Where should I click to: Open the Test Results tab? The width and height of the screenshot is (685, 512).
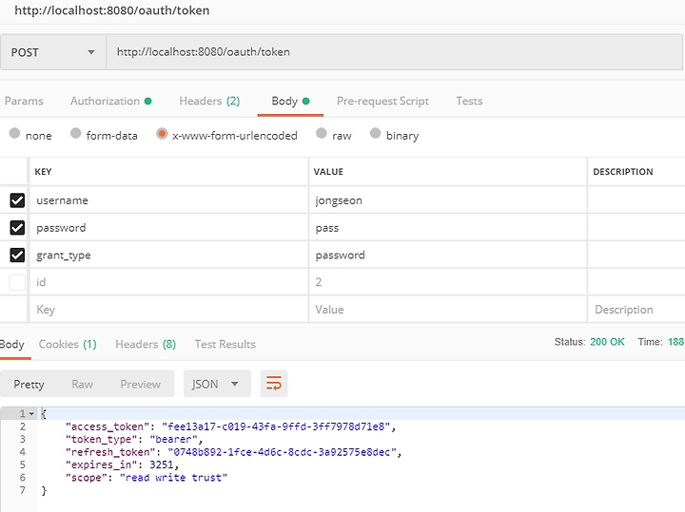pyautogui.click(x=225, y=344)
